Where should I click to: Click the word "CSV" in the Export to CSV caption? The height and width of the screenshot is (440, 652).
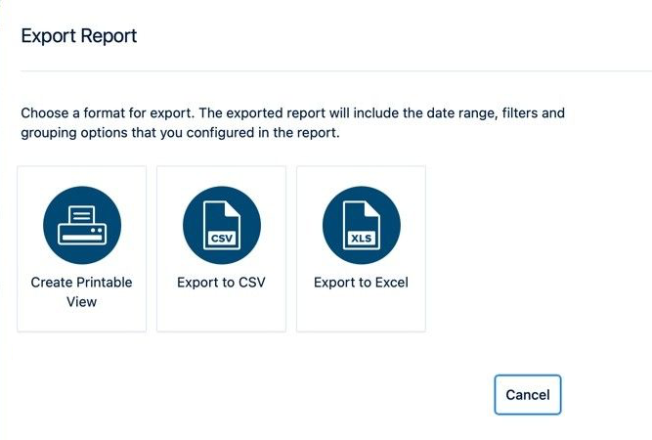tap(251, 283)
